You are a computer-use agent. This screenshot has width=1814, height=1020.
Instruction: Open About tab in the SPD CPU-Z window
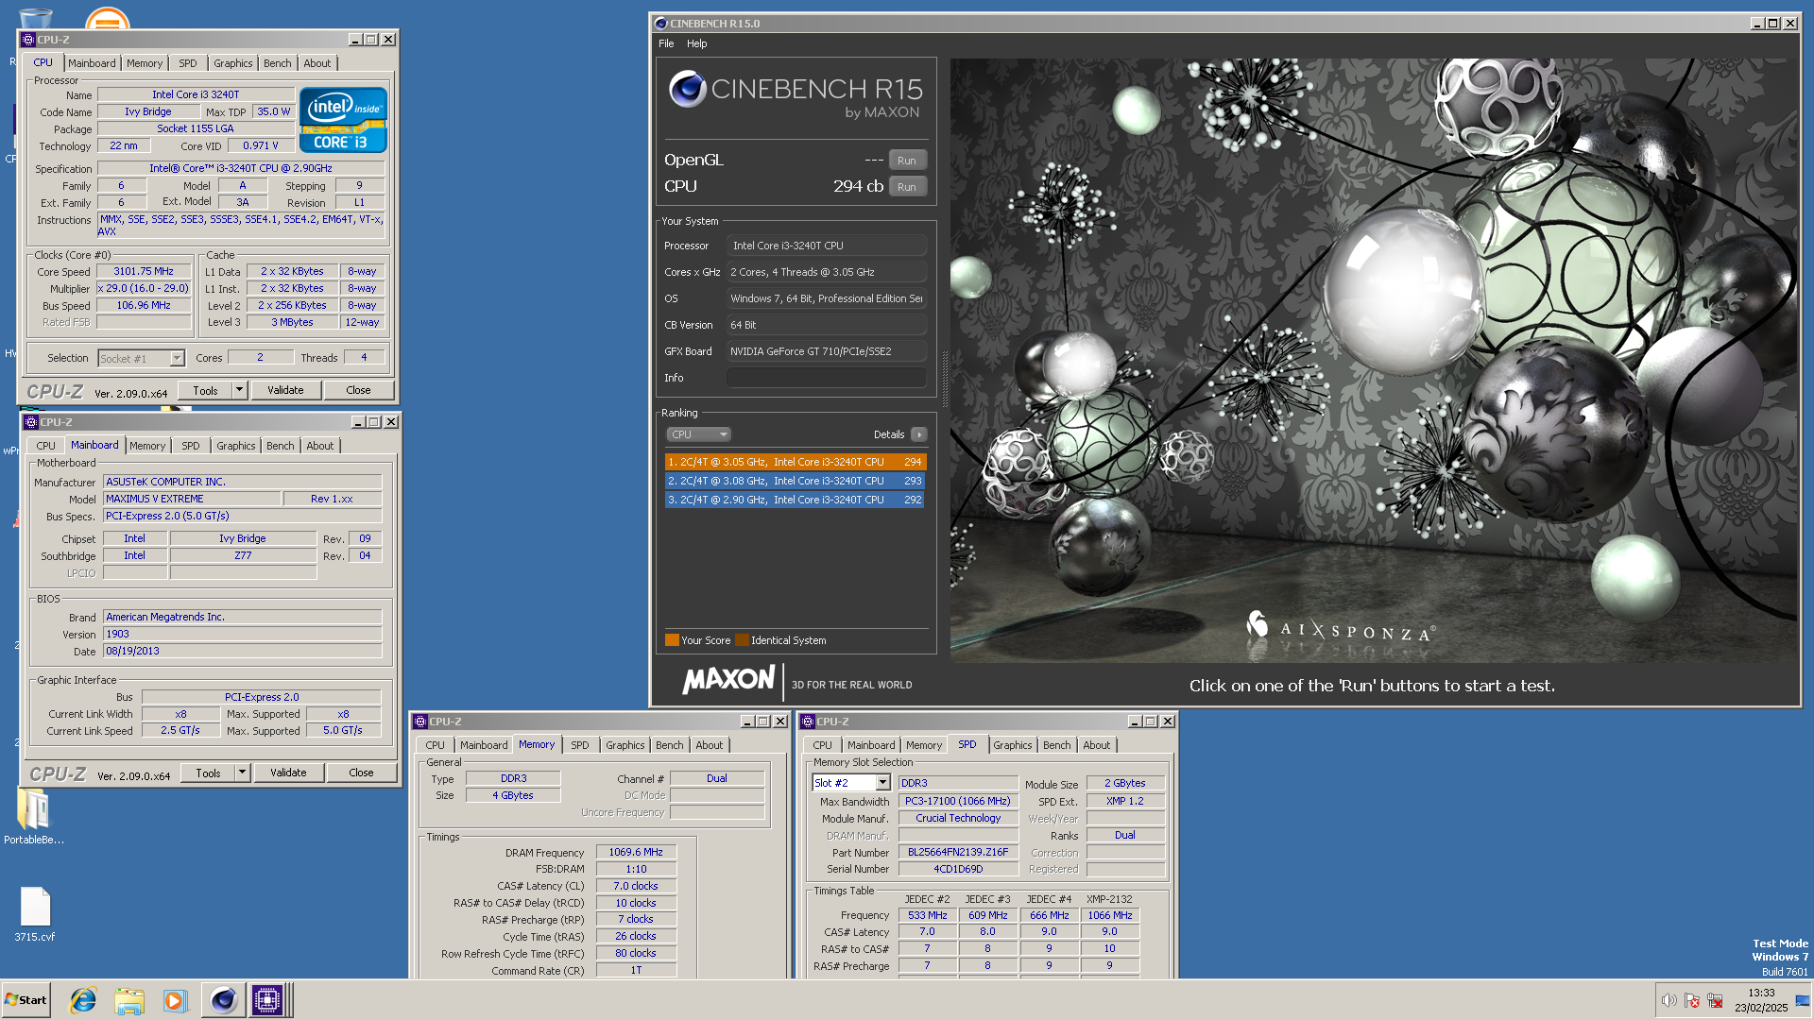(x=1097, y=745)
